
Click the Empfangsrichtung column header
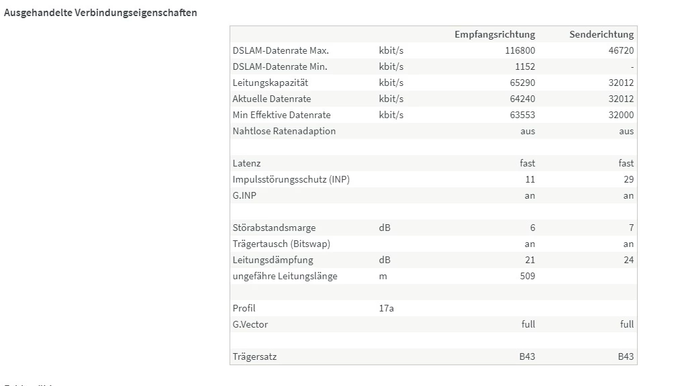tap(495, 34)
